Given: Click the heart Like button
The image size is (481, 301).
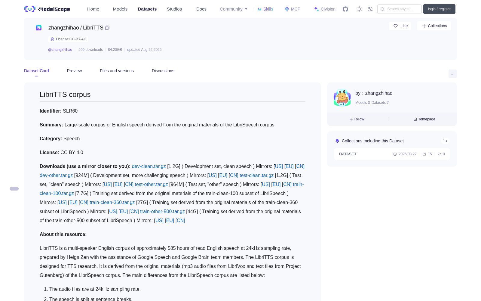Looking at the screenshot, I should [400, 26].
